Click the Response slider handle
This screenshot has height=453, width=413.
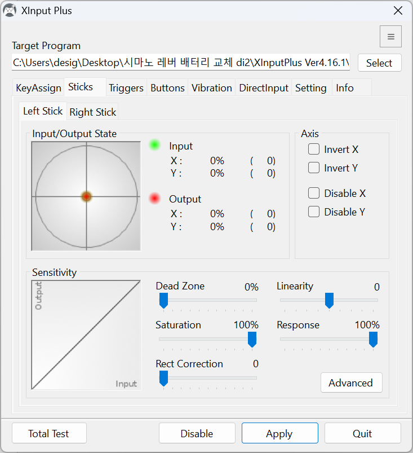(x=373, y=340)
